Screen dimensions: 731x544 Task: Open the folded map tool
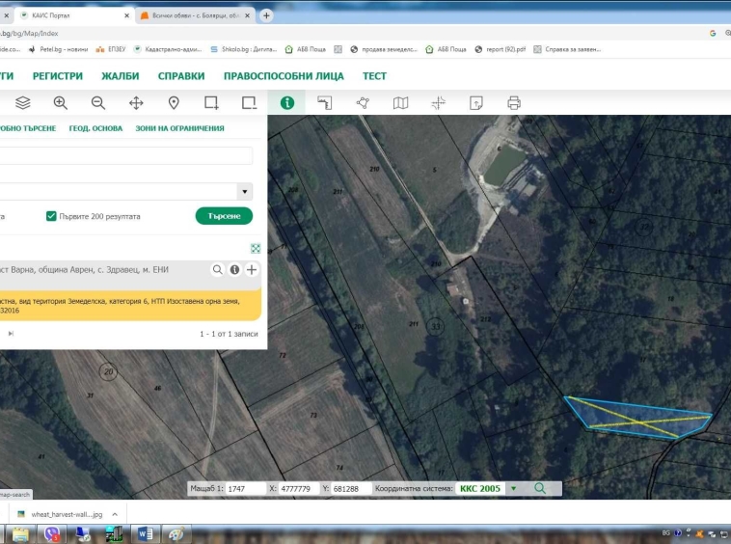pyautogui.click(x=400, y=102)
